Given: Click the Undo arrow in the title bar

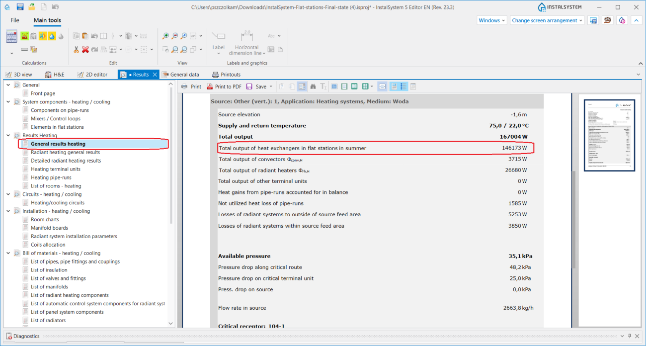Looking at the screenshot, I should point(55,7).
